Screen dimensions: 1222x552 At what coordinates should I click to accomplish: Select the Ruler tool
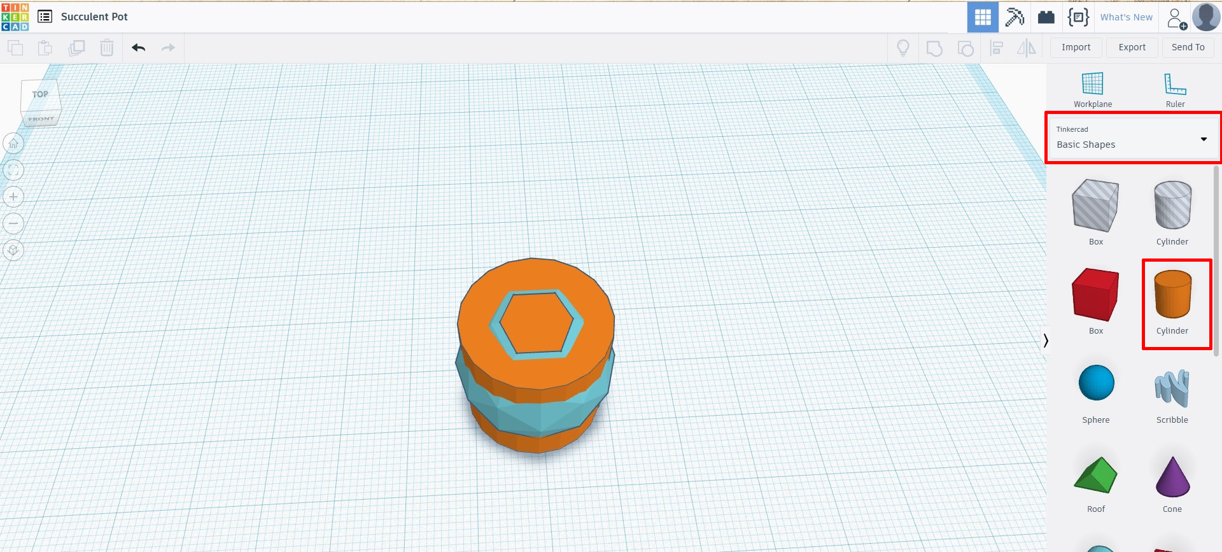tap(1175, 89)
